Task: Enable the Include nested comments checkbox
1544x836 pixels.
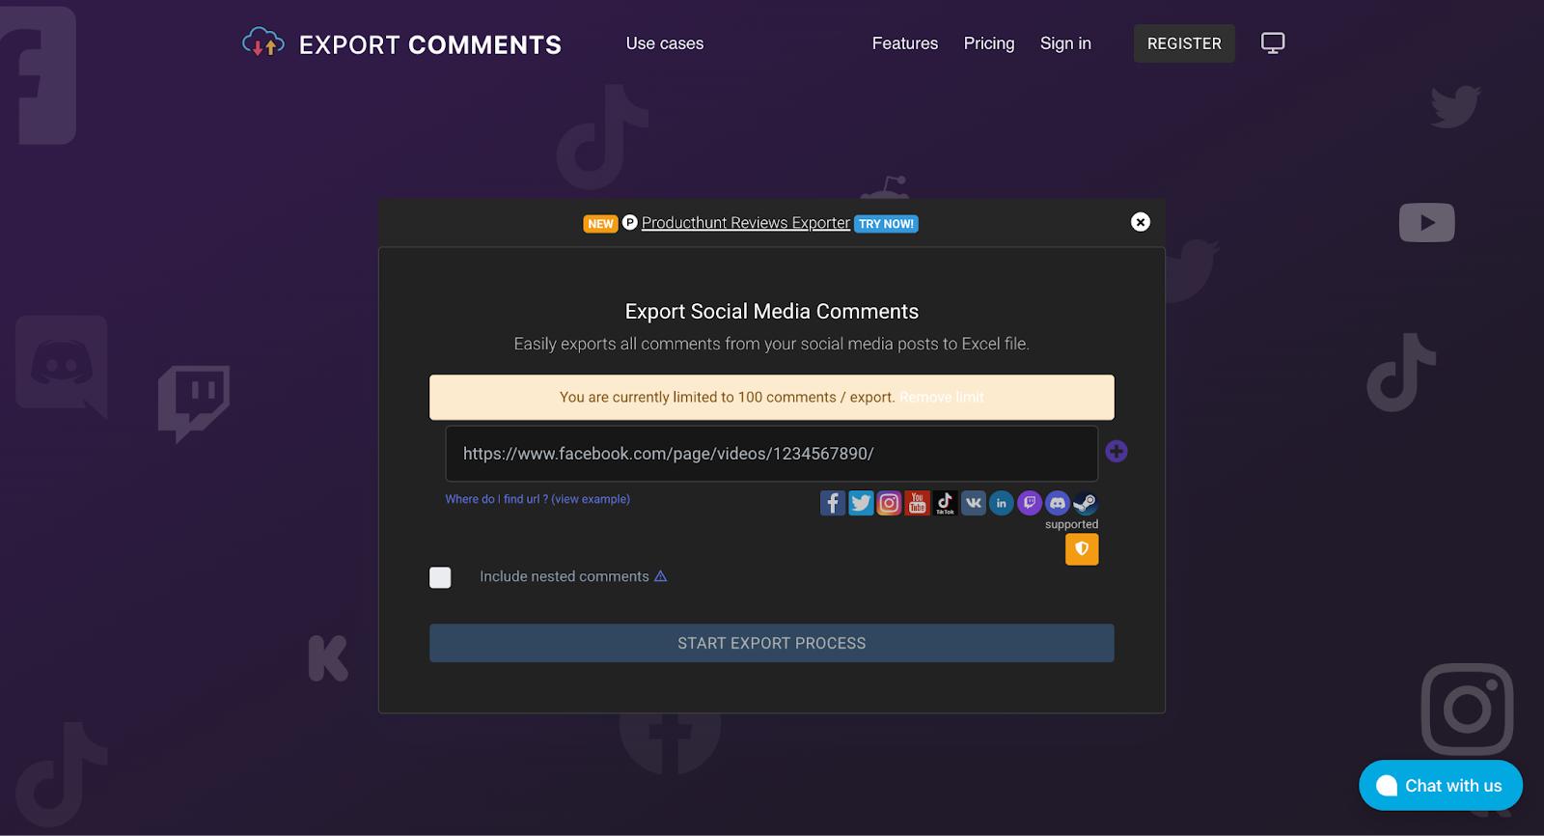Action: (x=440, y=577)
